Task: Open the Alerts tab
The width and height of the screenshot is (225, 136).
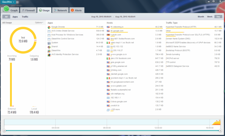Action: pyautogui.click(x=76, y=10)
